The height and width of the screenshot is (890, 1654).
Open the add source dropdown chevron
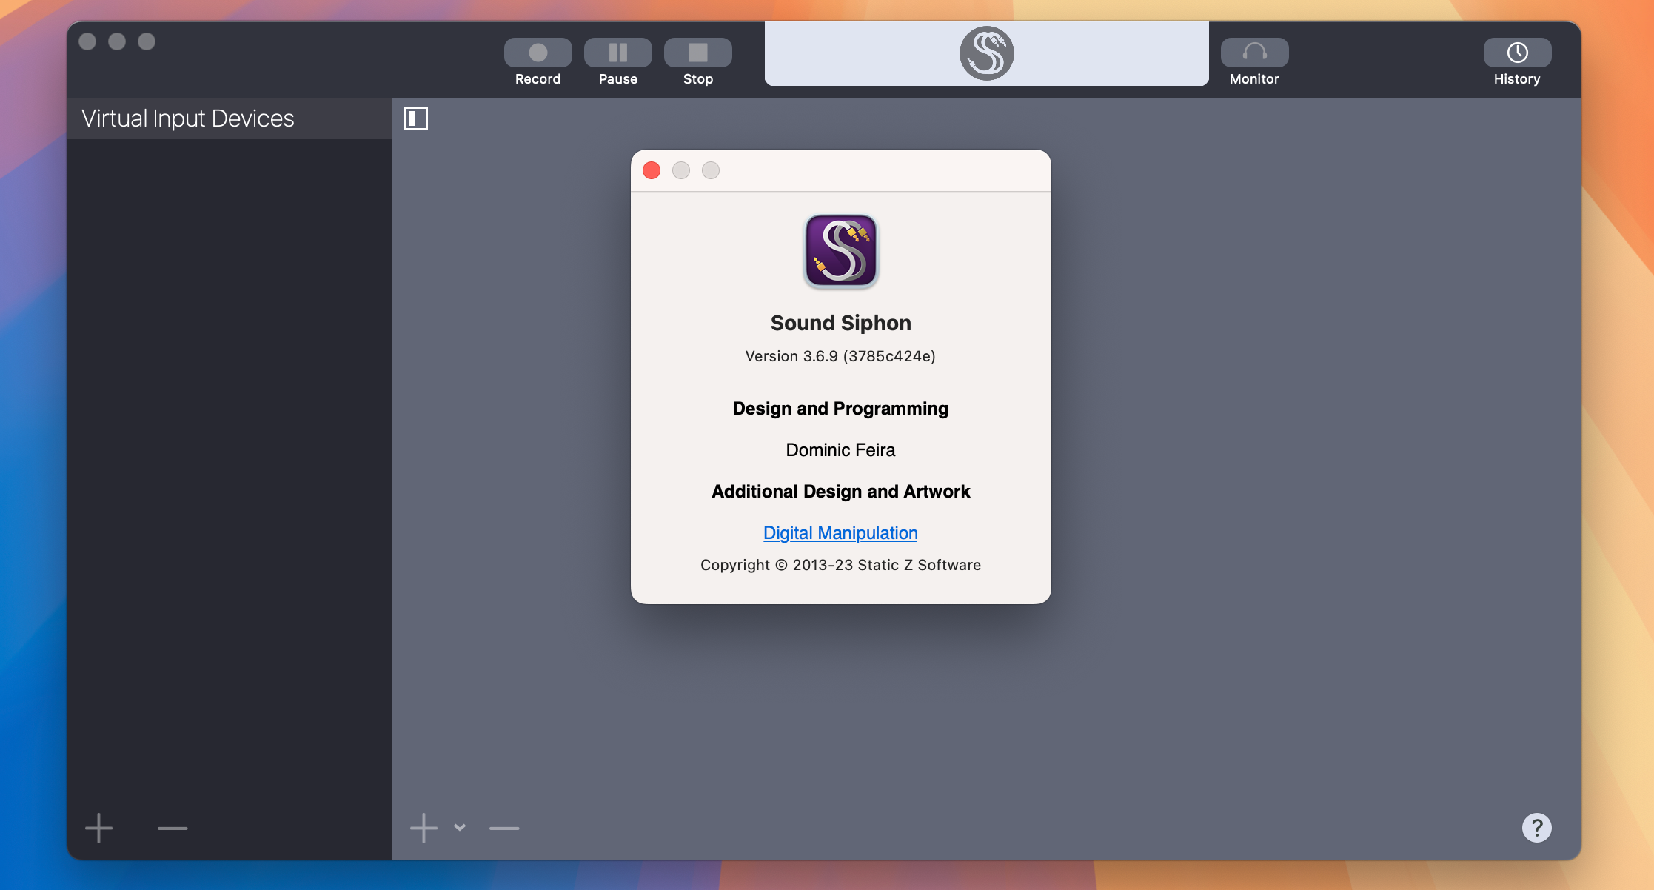460,828
